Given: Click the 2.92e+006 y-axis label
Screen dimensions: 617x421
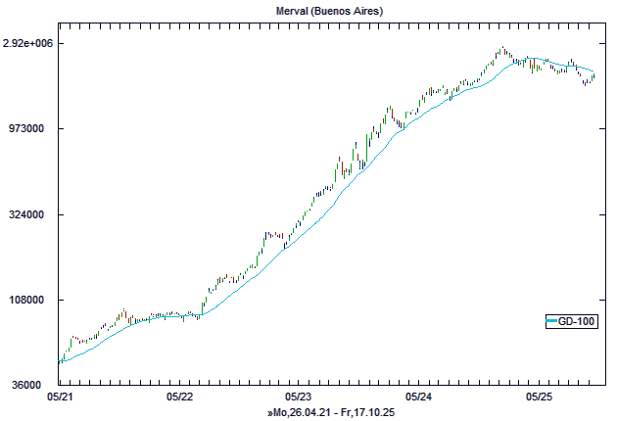Looking at the screenshot, I should [x=28, y=44].
